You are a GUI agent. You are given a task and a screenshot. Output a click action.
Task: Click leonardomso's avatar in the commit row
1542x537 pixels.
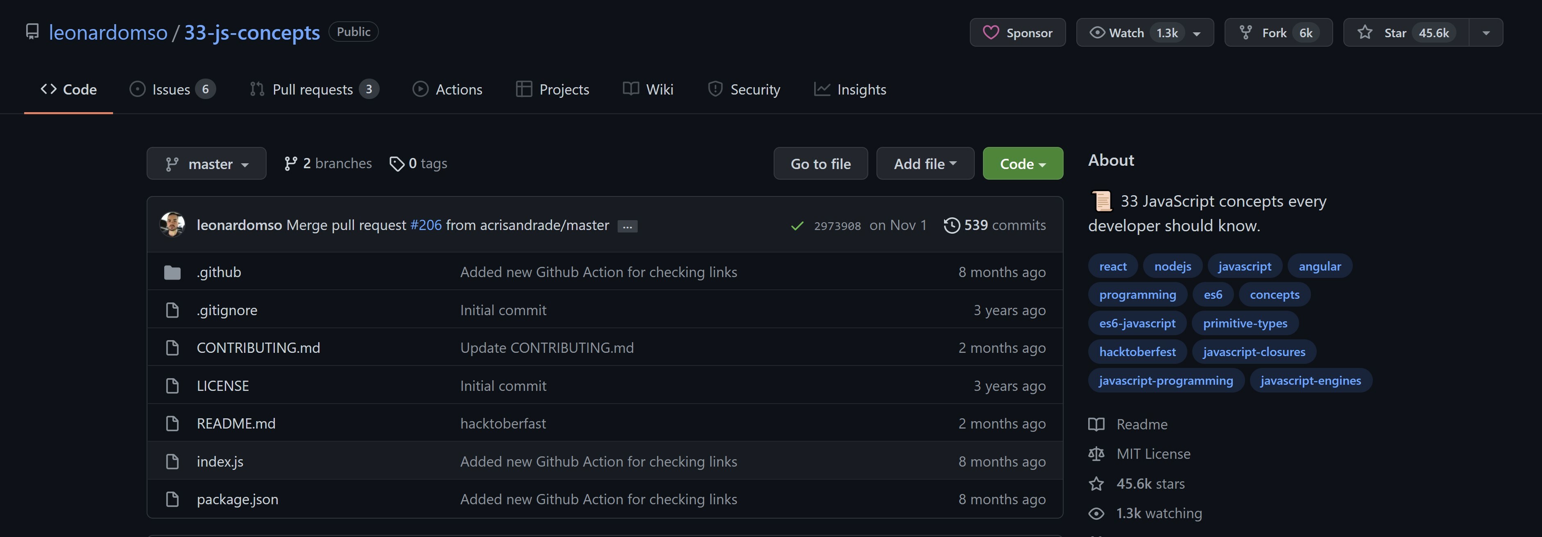click(x=172, y=225)
